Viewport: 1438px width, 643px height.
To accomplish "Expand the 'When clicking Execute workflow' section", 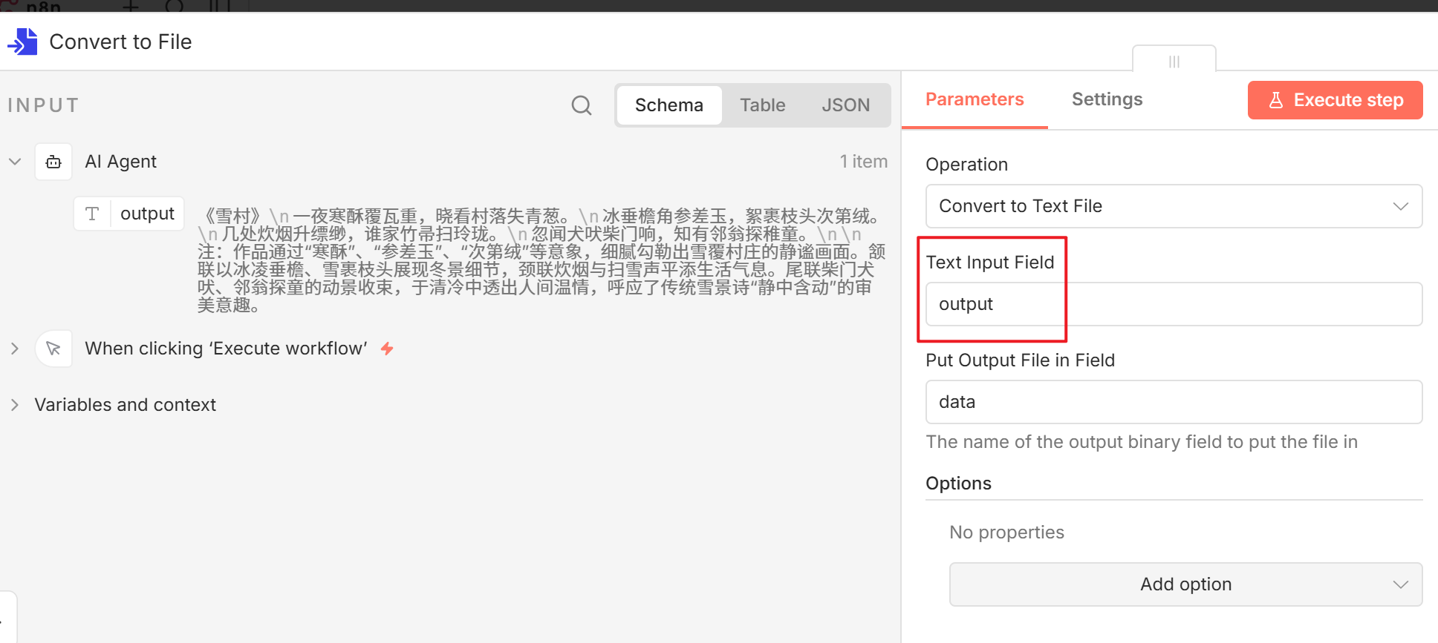I will [15, 349].
